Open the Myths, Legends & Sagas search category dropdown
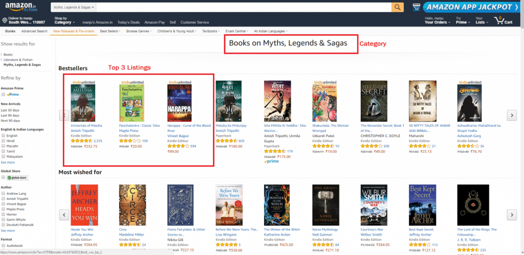This screenshot has height=255, width=524. click(x=73, y=7)
